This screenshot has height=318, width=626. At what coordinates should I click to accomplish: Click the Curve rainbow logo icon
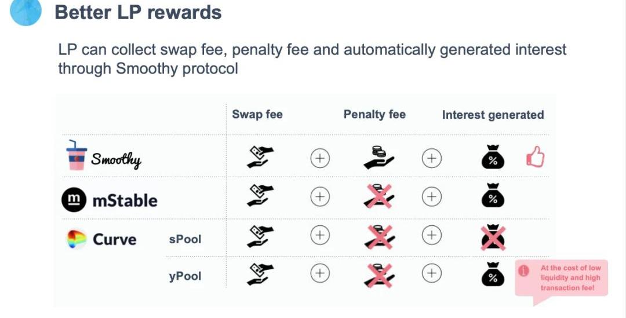(x=77, y=239)
